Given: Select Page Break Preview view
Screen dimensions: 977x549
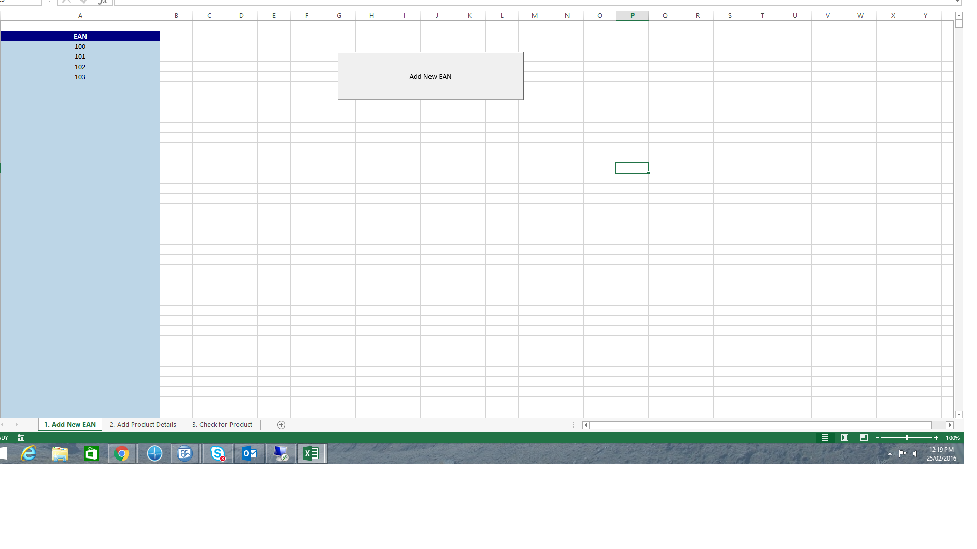Looking at the screenshot, I should point(864,437).
